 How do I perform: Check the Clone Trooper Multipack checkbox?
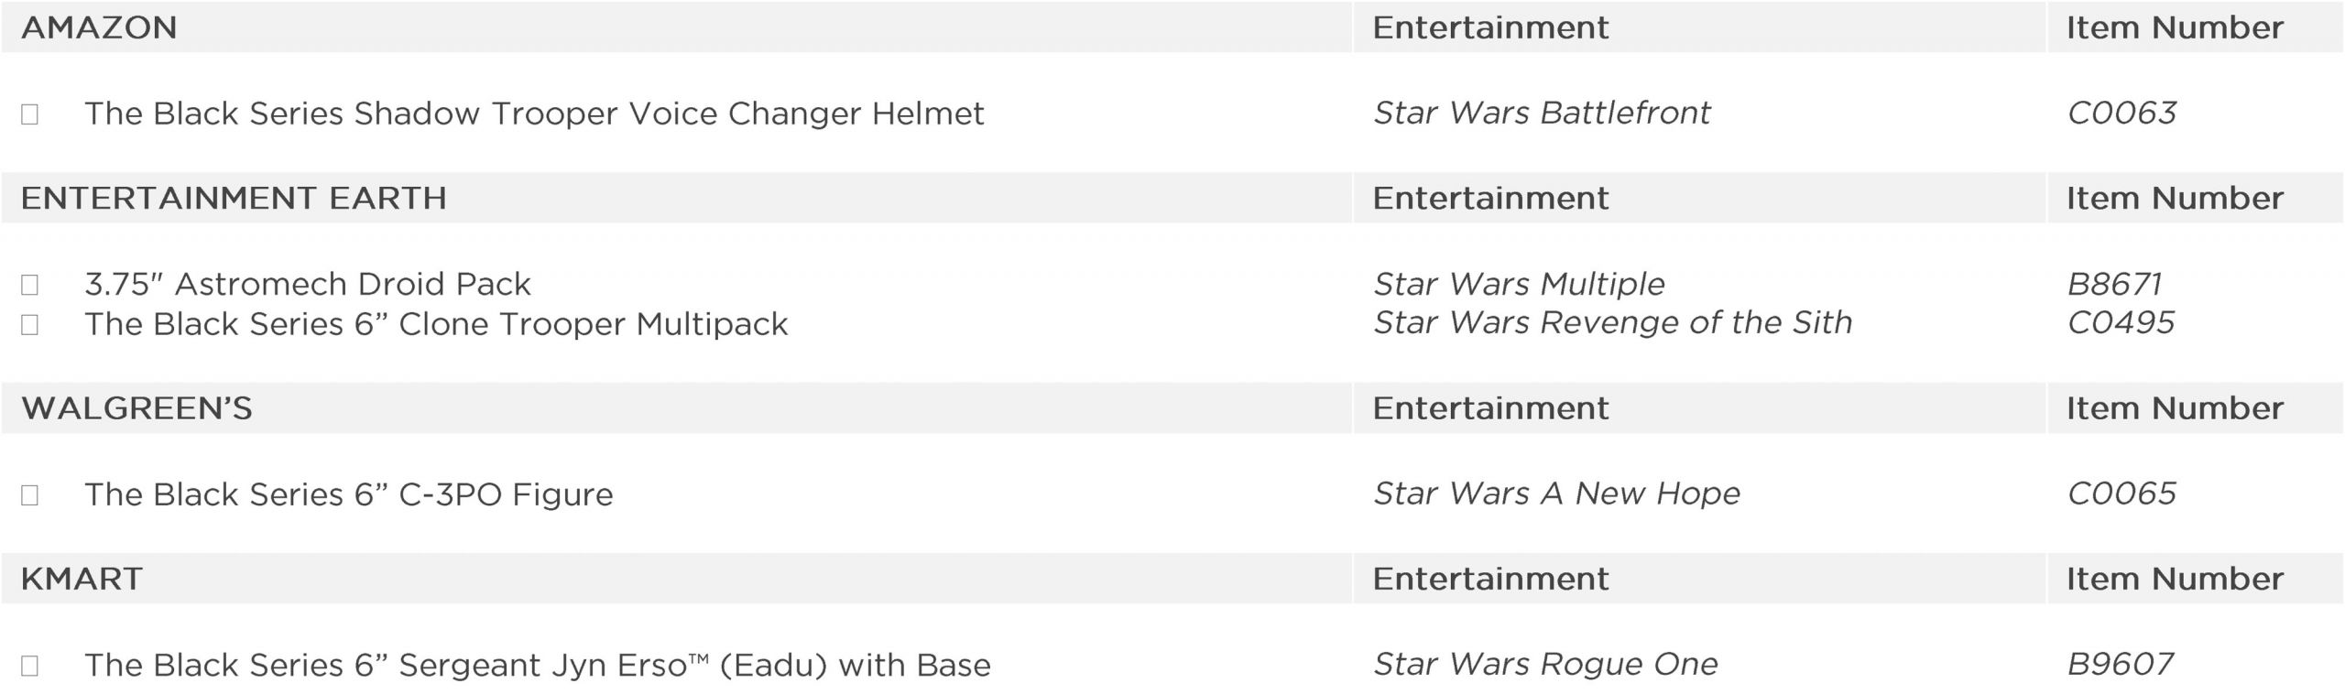(x=29, y=325)
